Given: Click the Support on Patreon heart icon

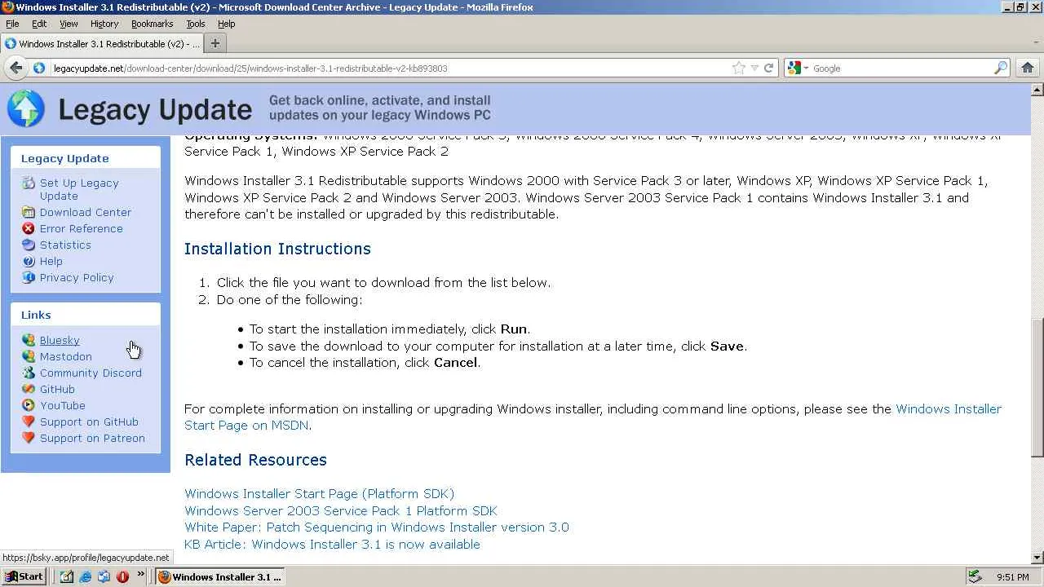Looking at the screenshot, I should pos(29,438).
